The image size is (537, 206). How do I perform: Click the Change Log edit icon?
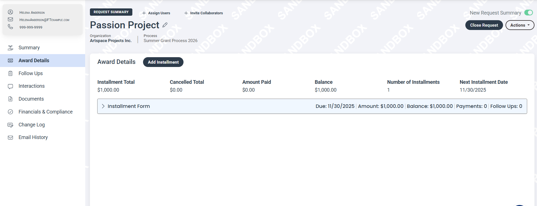[x=10, y=125]
